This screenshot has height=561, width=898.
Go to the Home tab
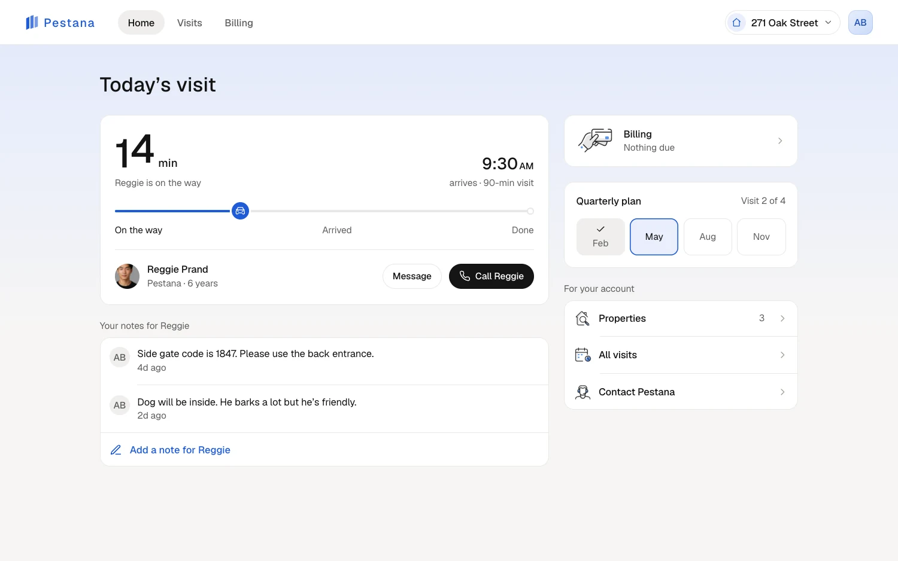point(141,23)
